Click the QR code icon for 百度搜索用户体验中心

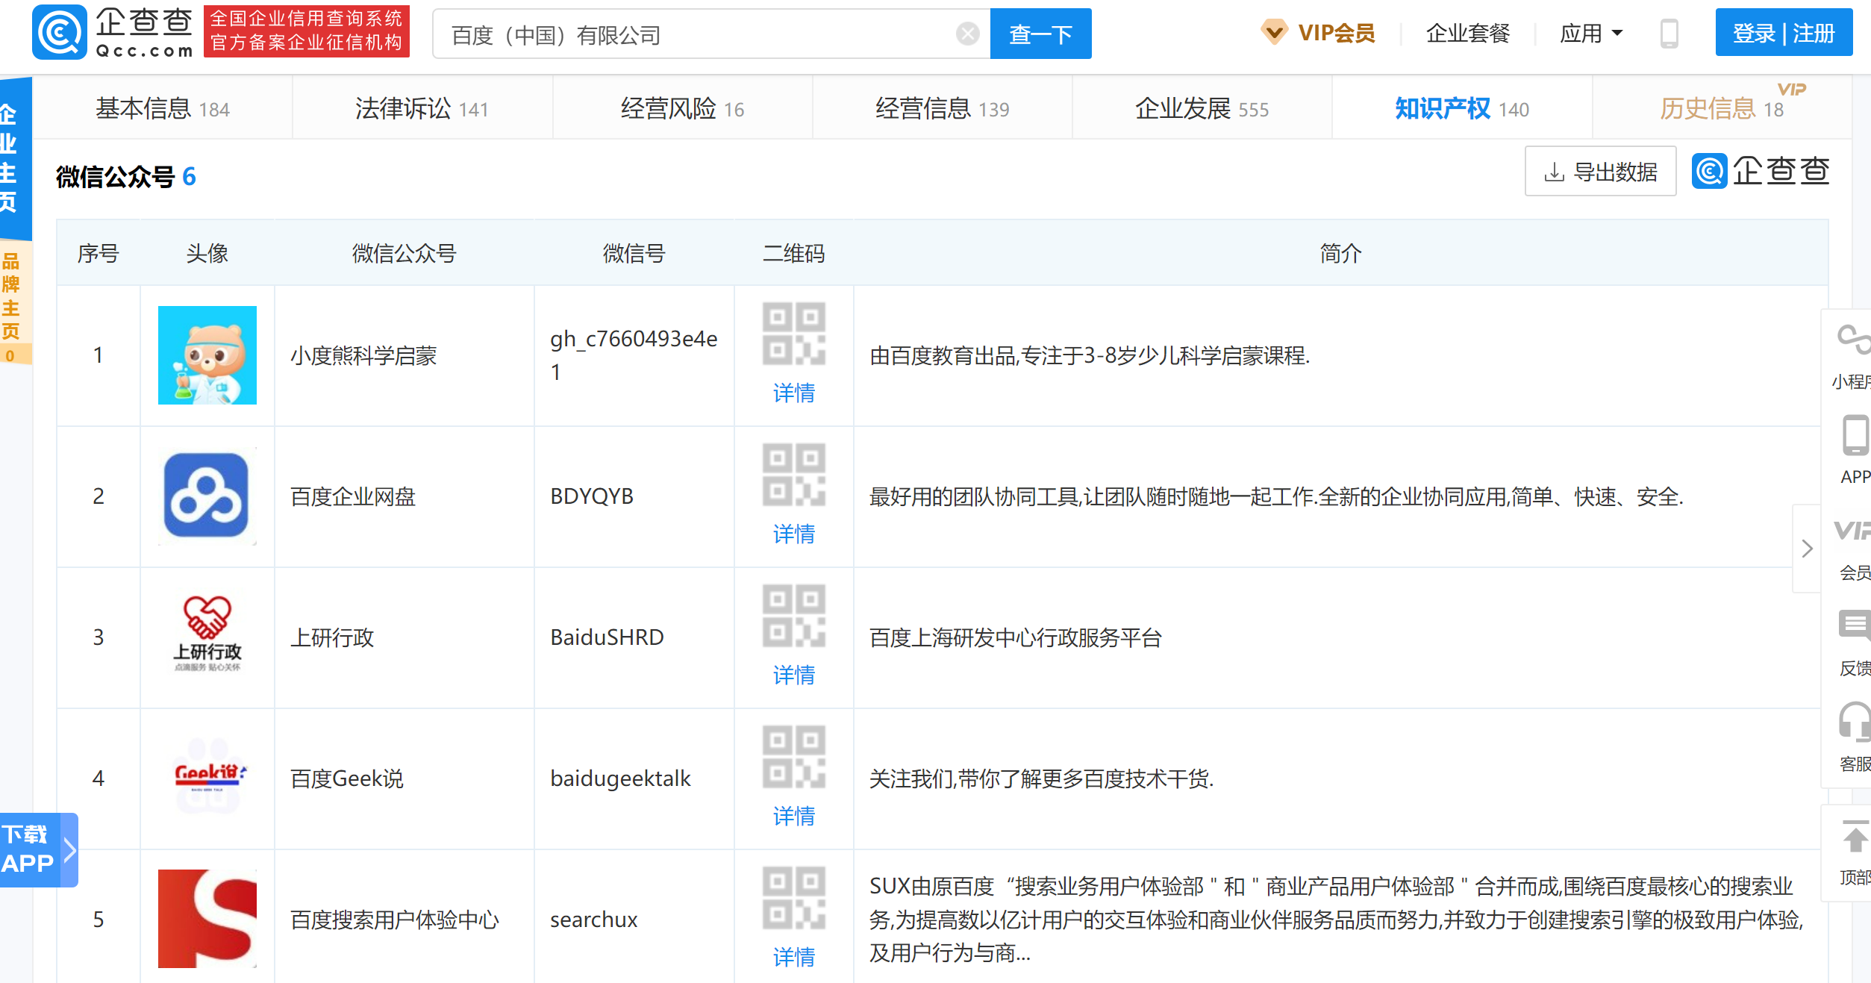pyautogui.click(x=794, y=898)
